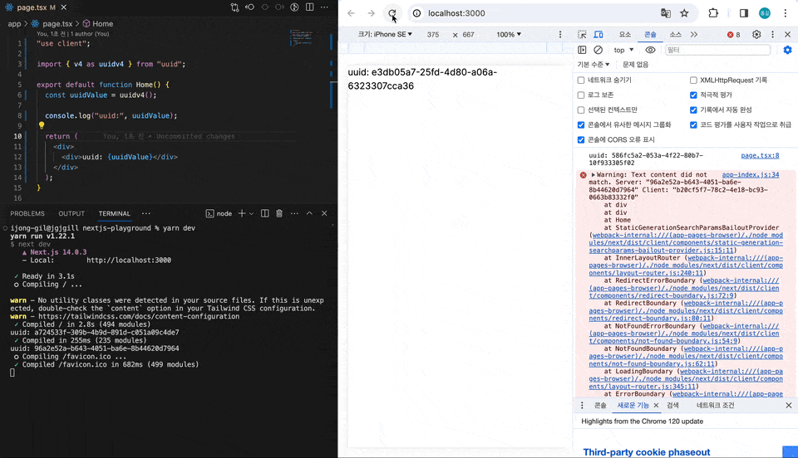Open VS Code editor more actions menu
This screenshot has height=458, width=798.
(325, 7)
